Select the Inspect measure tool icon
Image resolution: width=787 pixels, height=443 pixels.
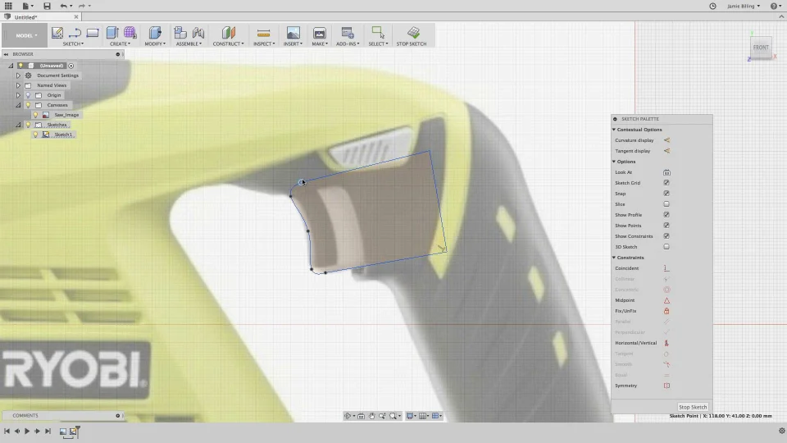263,33
